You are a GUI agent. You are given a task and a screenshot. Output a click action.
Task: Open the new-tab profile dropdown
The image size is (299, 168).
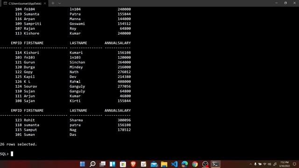[x=59, y=3]
